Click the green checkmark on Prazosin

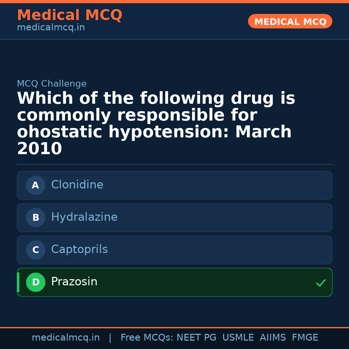click(x=321, y=283)
